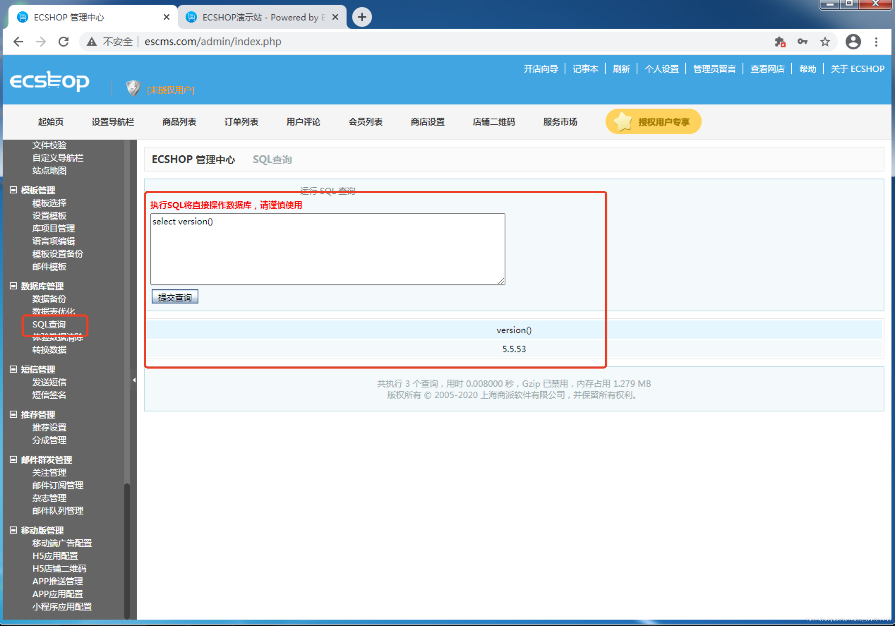Select 分成管理 in the sidebar
The height and width of the screenshot is (626, 895).
[49, 440]
